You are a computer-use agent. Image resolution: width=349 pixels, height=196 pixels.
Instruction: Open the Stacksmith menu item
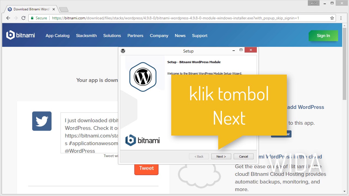point(86,36)
